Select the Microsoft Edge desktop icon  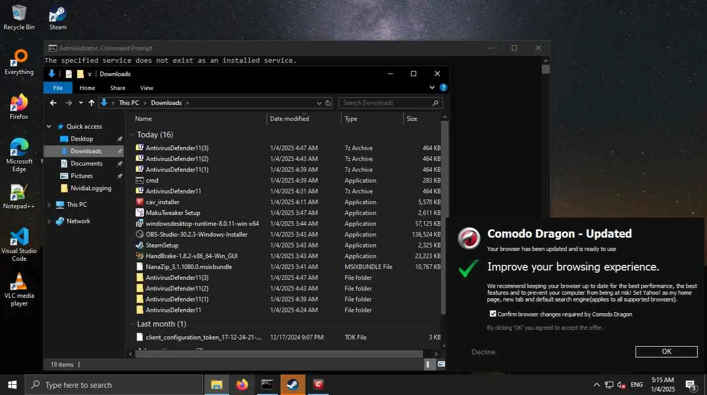click(x=19, y=155)
